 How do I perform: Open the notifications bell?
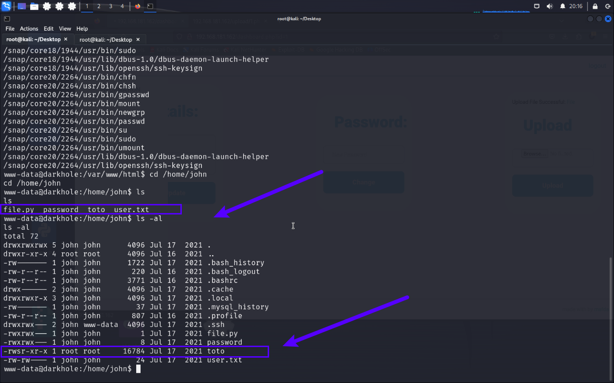(562, 6)
